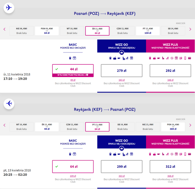Select the return WIZZ PLUS 312 zł fare
Viewport: 195px width, 189px height.
pos(170,167)
